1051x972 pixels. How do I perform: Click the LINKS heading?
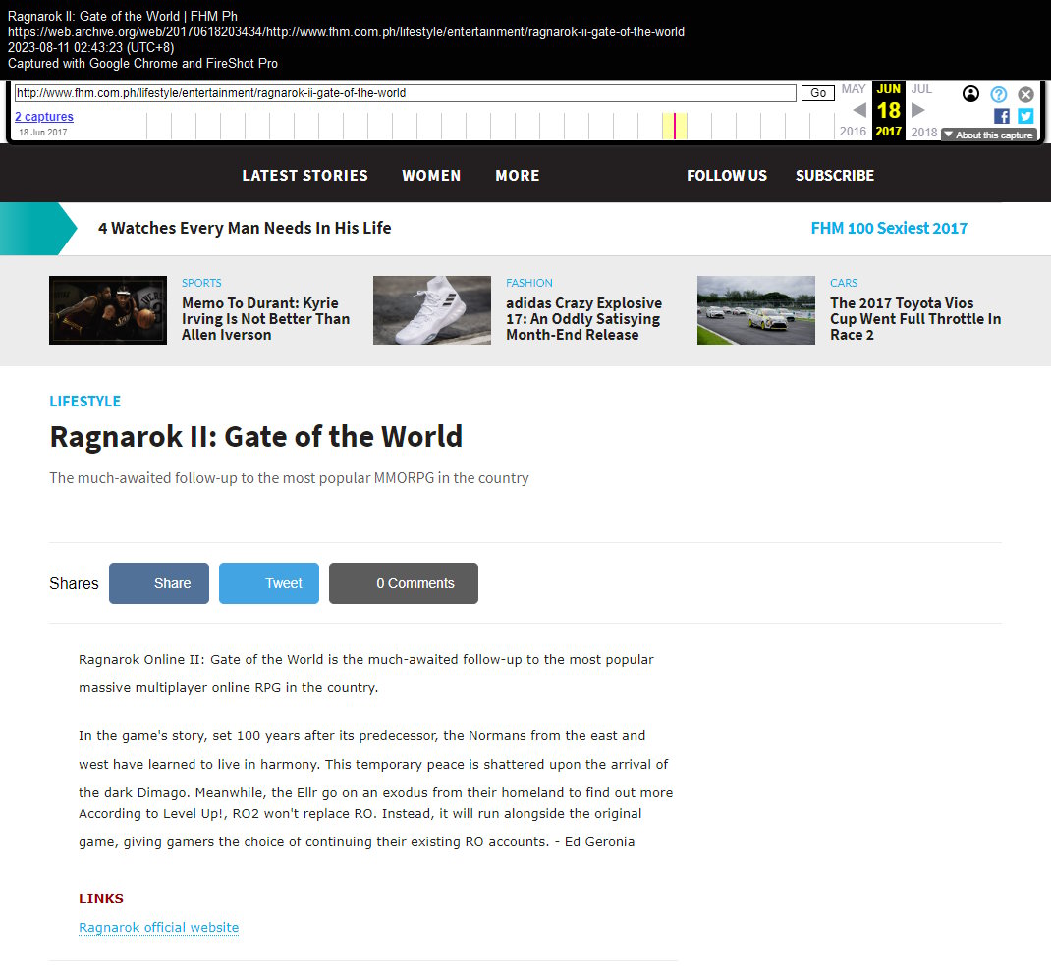point(101,899)
